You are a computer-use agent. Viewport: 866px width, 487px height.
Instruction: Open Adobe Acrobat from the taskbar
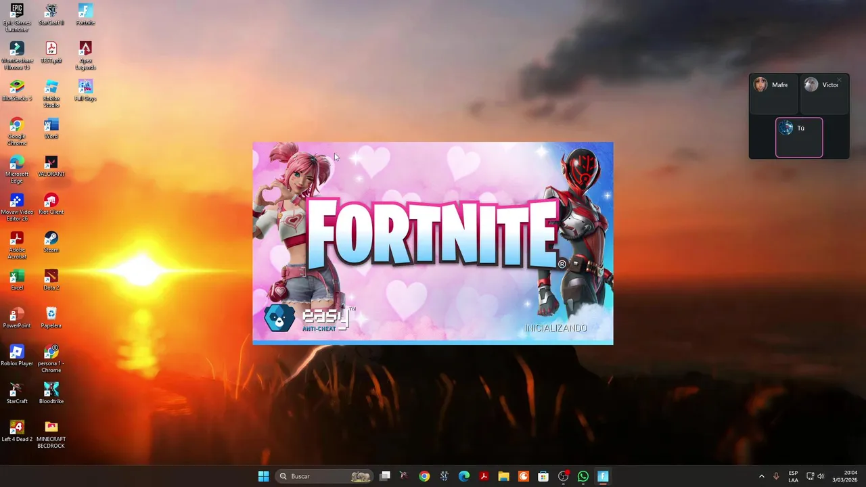click(484, 476)
